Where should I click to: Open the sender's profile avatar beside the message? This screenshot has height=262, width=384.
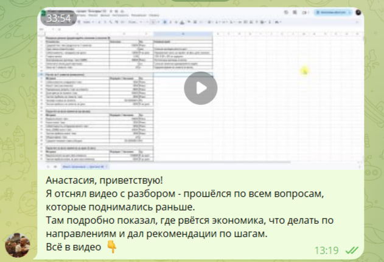point(17,243)
